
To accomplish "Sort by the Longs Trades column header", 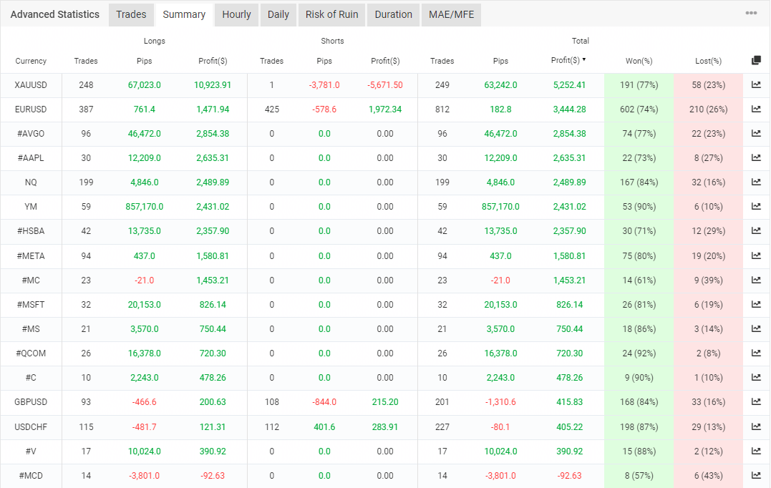I will [x=86, y=61].
